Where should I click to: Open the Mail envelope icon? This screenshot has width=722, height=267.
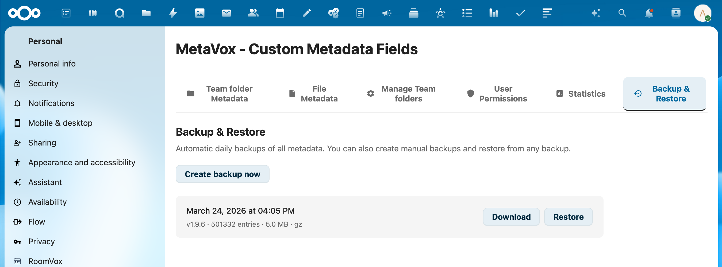click(226, 13)
